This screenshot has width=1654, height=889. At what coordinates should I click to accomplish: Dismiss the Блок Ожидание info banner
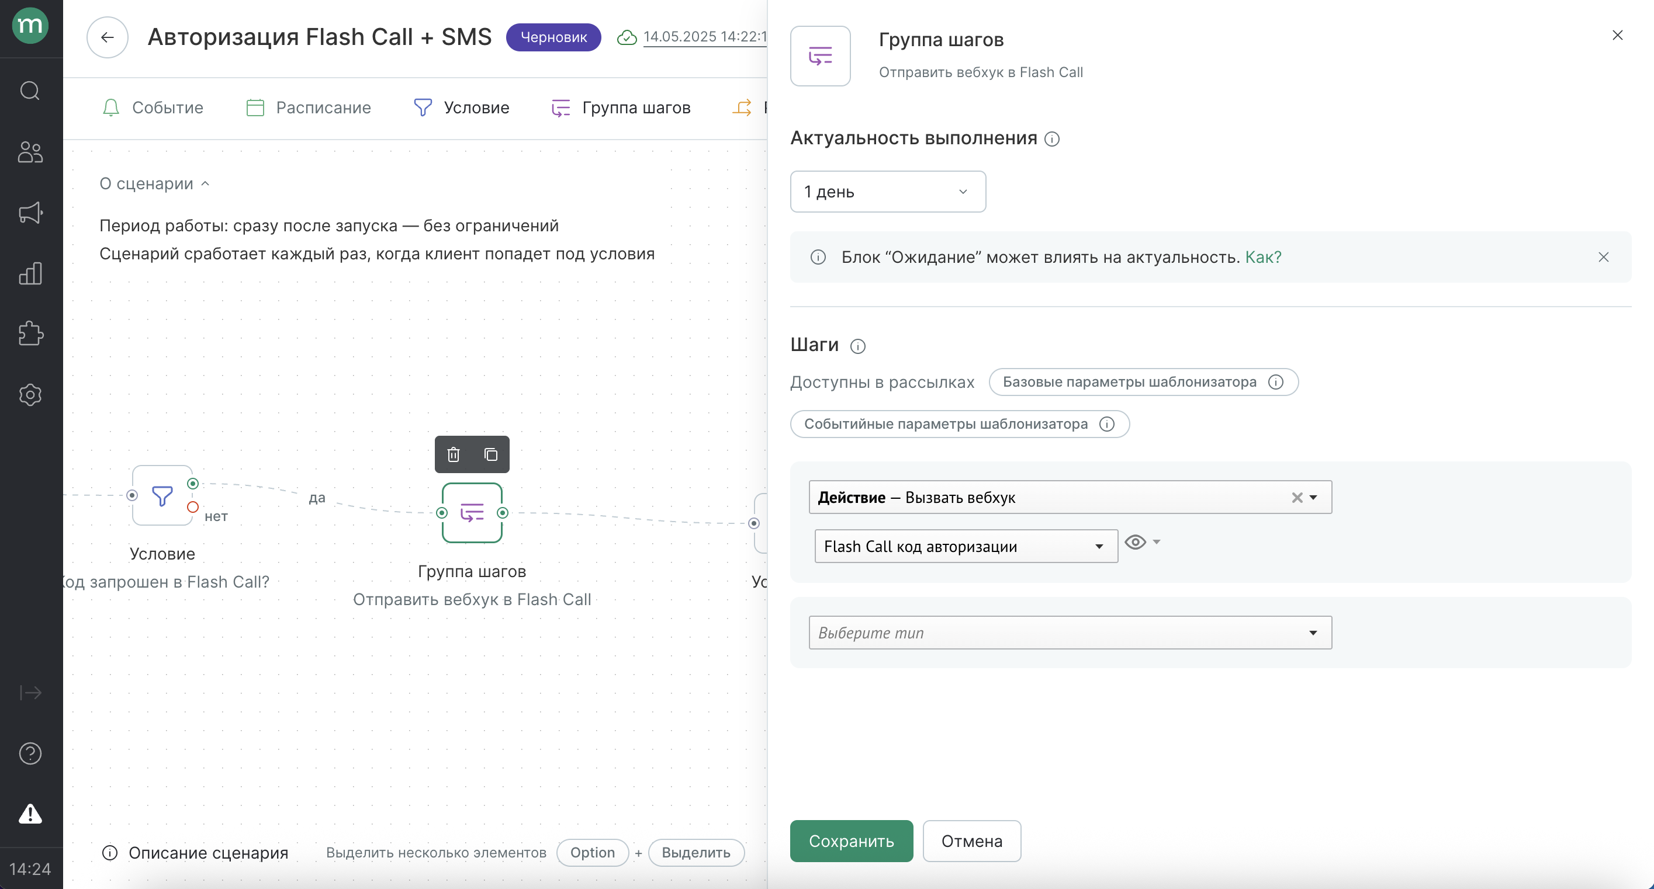1603,258
